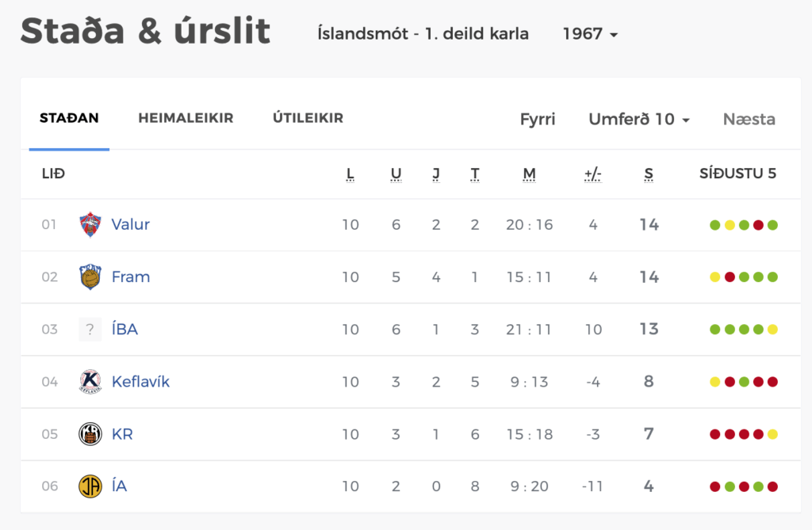This screenshot has width=812, height=530.
Task: Click the M goals column header
Action: pyautogui.click(x=529, y=174)
